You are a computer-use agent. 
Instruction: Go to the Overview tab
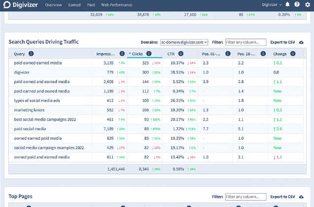pos(54,5)
